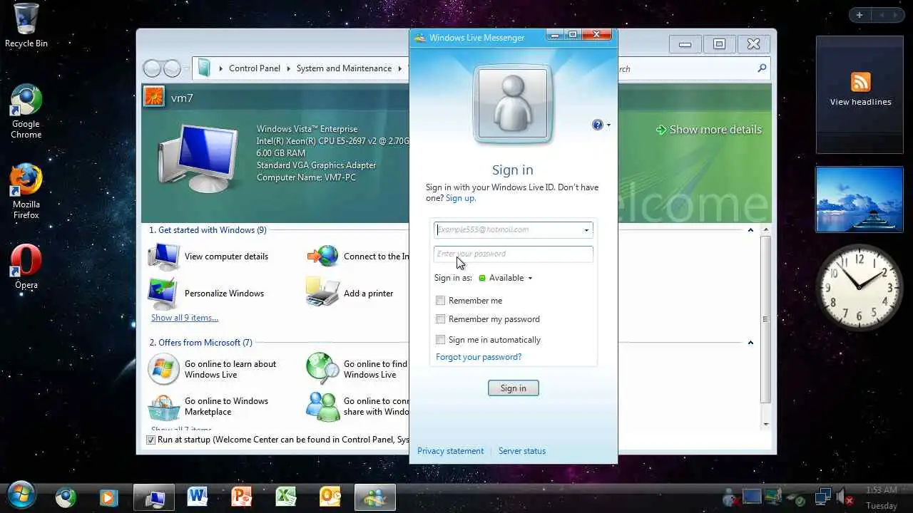Click the Personalize Windows icon
The width and height of the screenshot is (913, 513).
(x=164, y=293)
